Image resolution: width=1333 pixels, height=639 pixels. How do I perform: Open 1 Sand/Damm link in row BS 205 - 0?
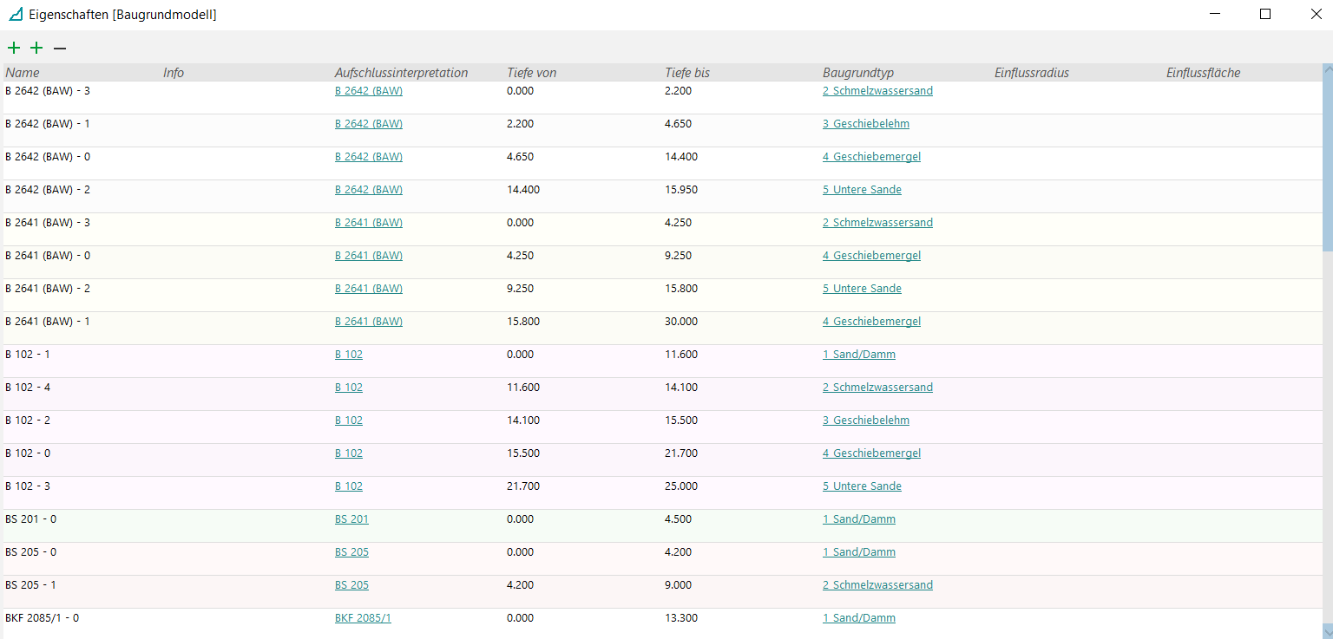click(x=858, y=552)
